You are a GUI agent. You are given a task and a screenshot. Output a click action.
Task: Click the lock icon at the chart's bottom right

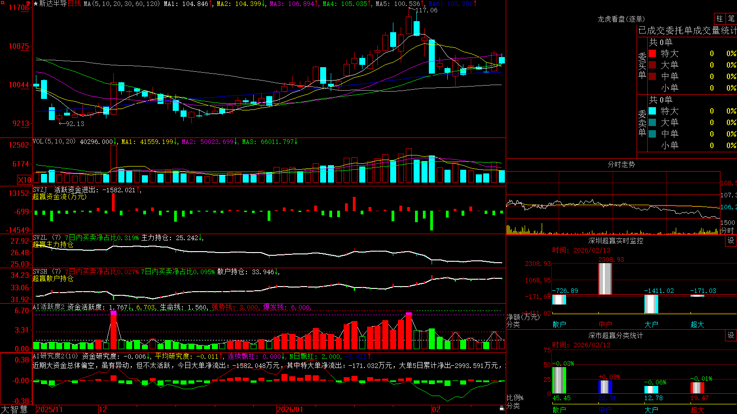[x=502, y=408]
